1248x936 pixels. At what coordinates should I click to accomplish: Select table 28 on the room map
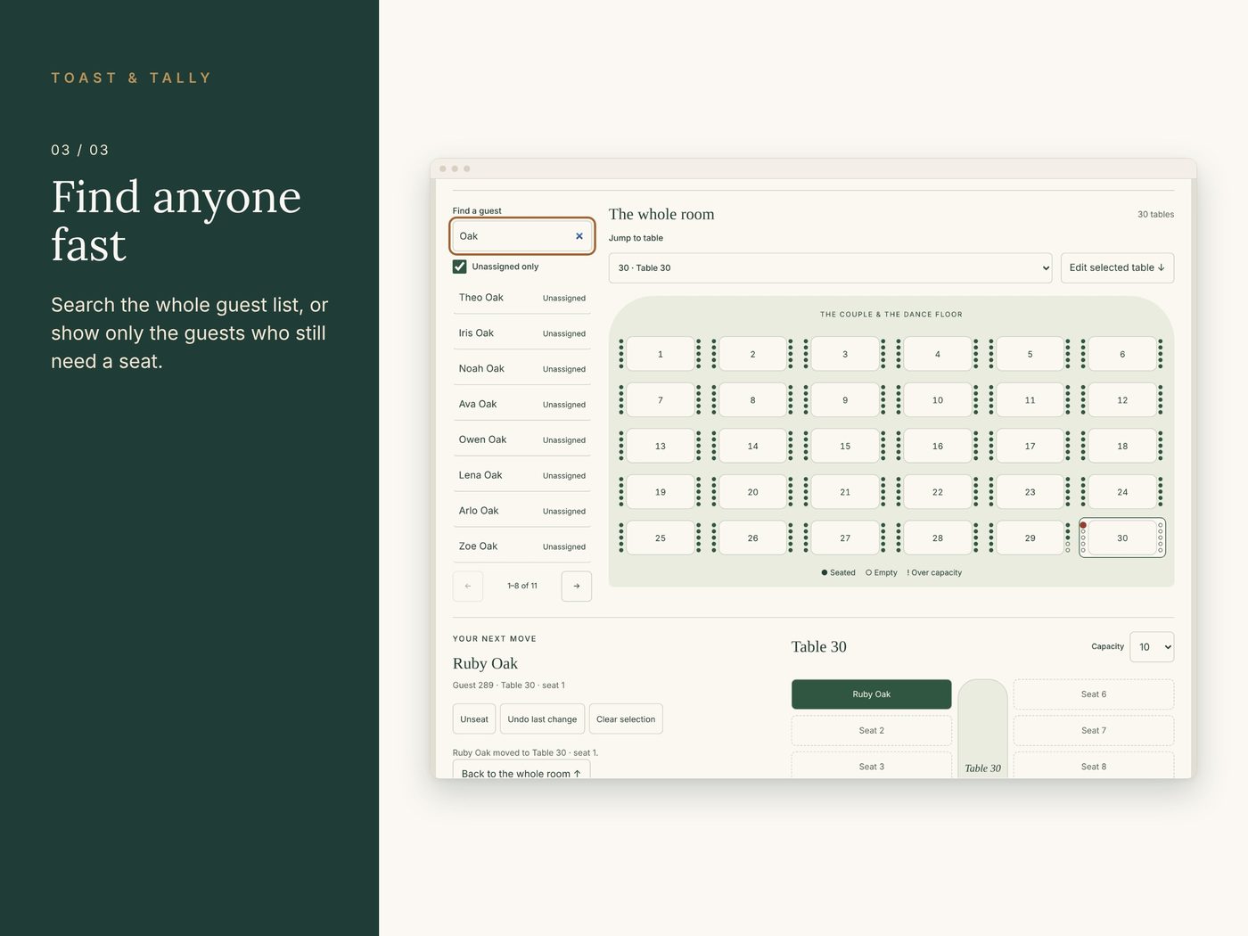click(x=938, y=538)
